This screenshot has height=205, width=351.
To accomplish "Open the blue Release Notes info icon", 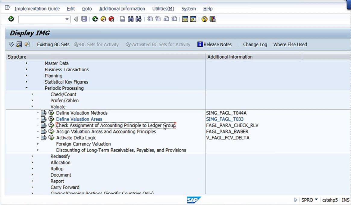I will click(x=200, y=44).
